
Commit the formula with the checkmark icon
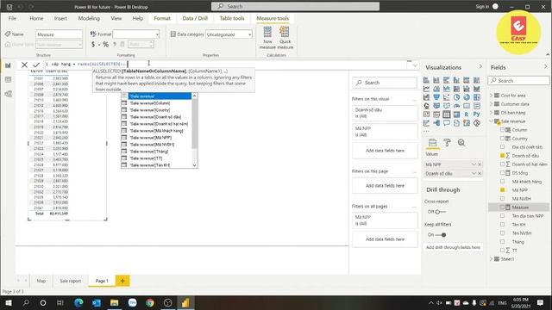(x=36, y=65)
